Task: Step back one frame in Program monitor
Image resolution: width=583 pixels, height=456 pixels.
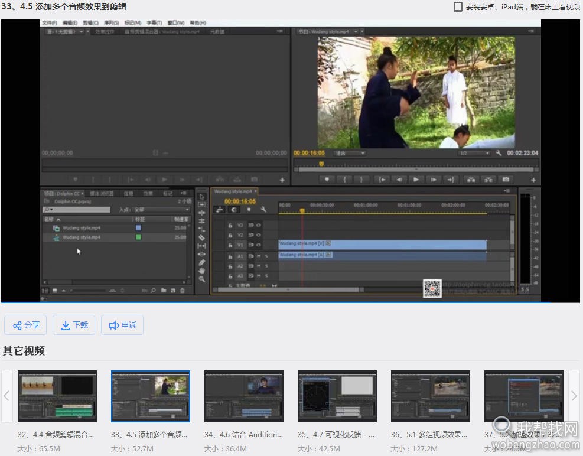Action: pos(399,180)
